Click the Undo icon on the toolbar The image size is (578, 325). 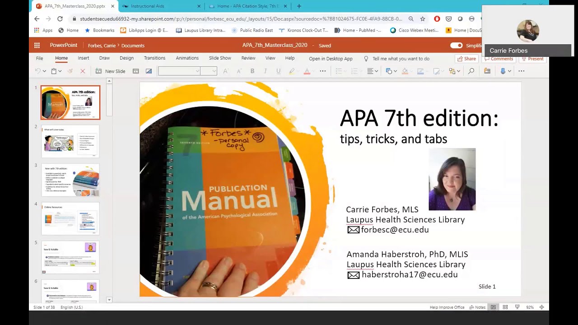tap(38, 71)
